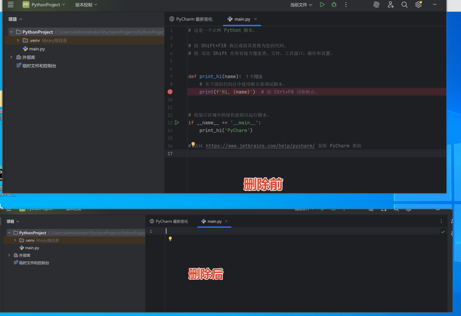Click line number 1 in empty-editor window
The height and width of the screenshot is (316, 461).
click(151, 231)
